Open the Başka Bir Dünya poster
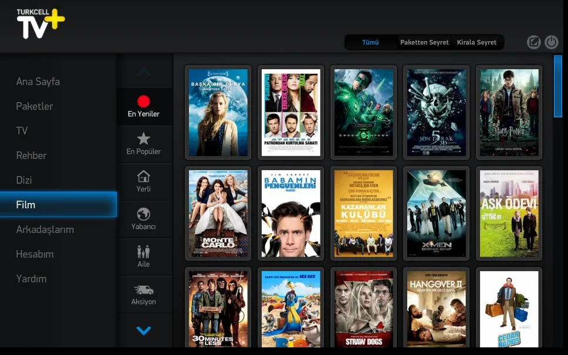The image size is (568, 355). point(218,112)
